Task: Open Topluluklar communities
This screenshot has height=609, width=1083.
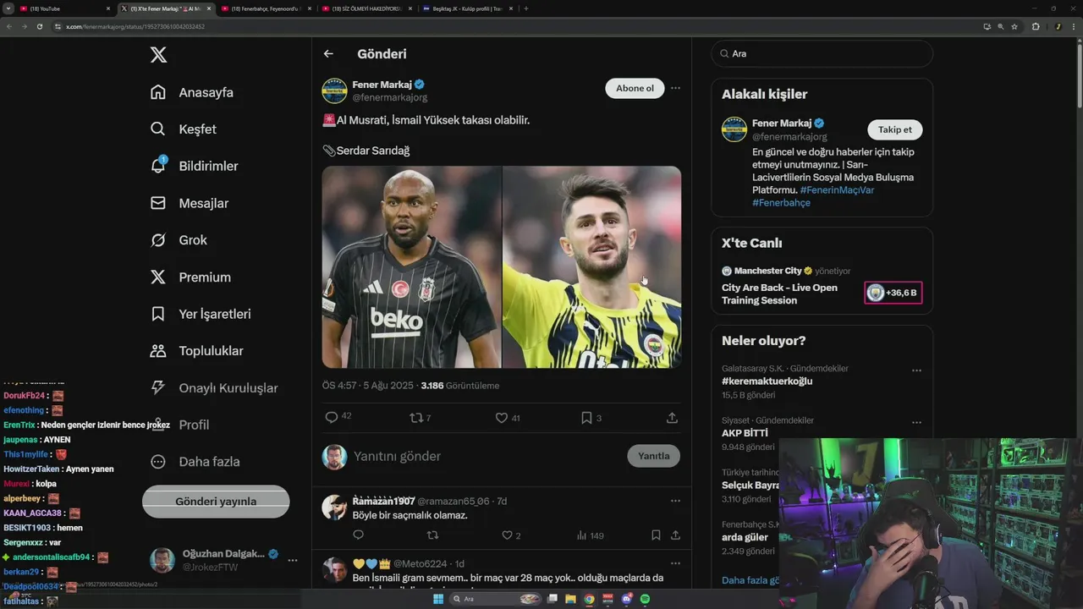Action: 196,351
